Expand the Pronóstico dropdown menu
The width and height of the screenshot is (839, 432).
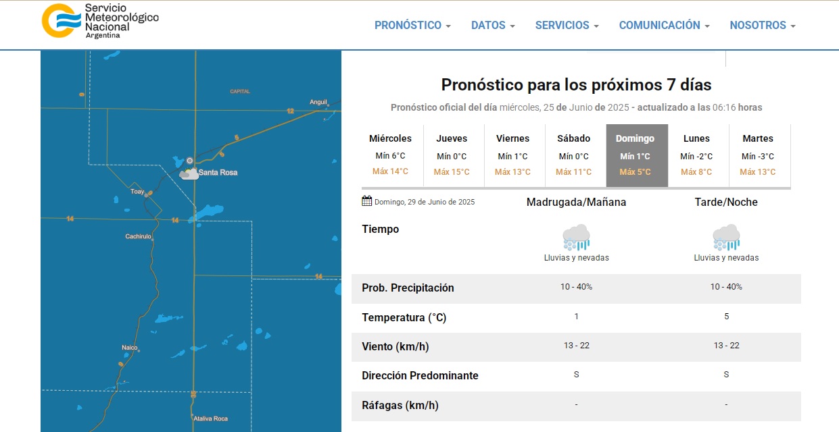(x=412, y=26)
